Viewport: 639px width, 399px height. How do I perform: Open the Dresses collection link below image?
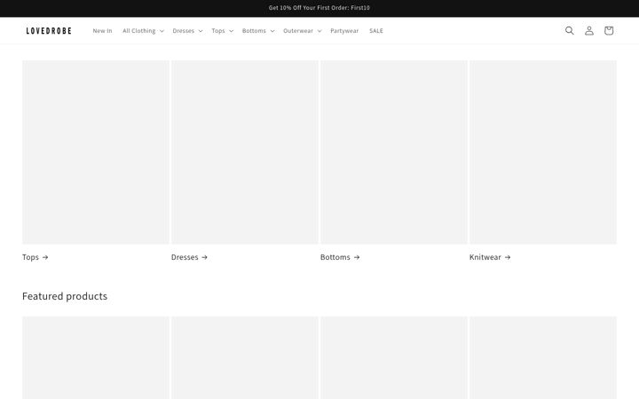click(190, 257)
